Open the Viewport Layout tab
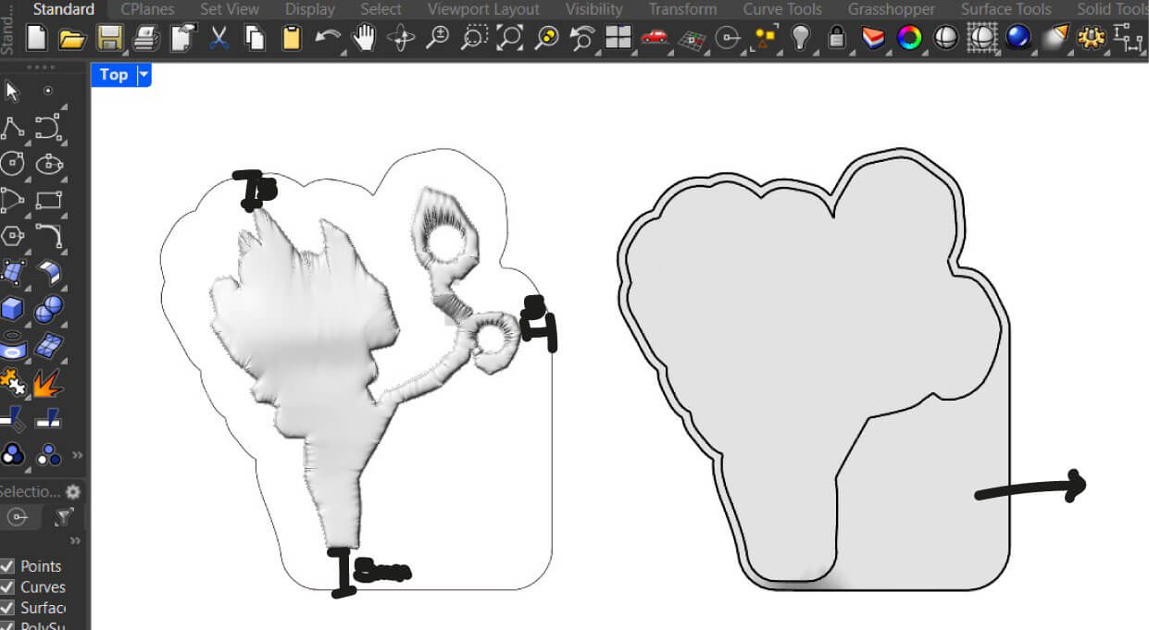The image size is (1149, 630). tap(483, 9)
